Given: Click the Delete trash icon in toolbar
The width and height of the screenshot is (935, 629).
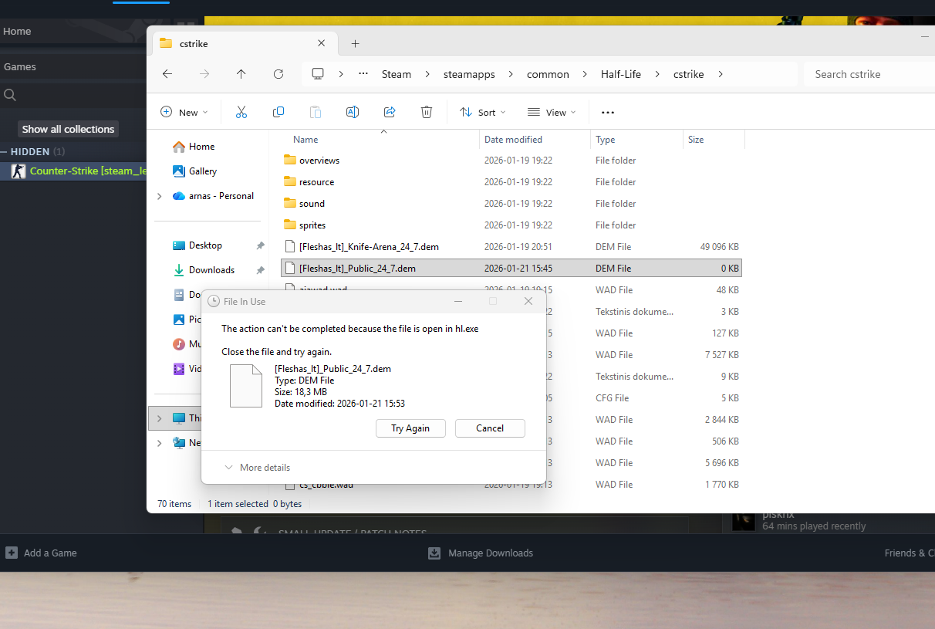Looking at the screenshot, I should (427, 112).
